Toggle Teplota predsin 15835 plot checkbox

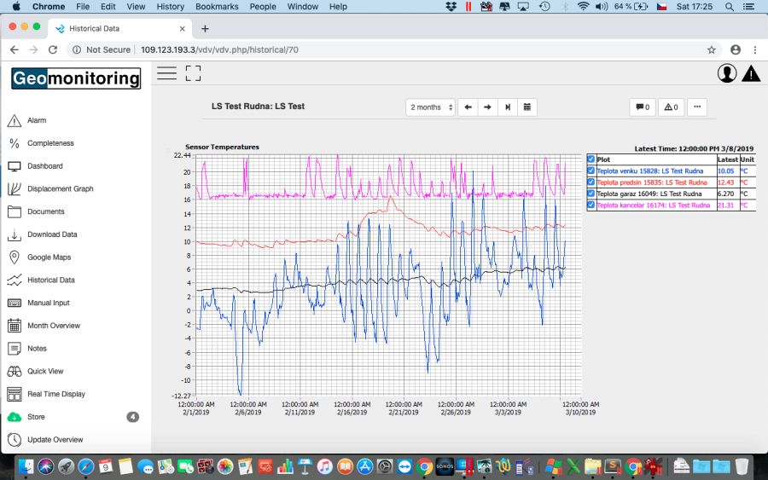(x=591, y=182)
